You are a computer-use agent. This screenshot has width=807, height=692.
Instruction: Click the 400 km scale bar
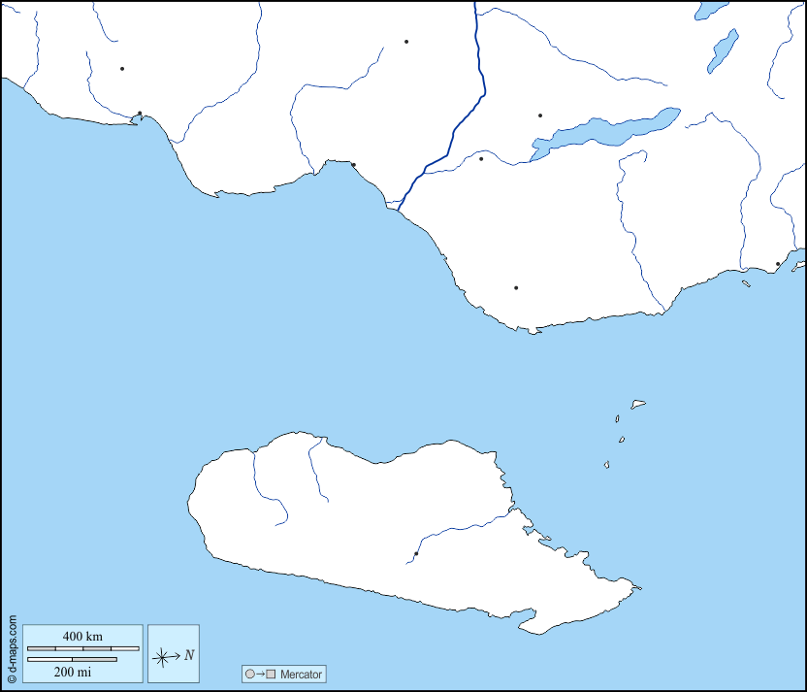coord(82,647)
